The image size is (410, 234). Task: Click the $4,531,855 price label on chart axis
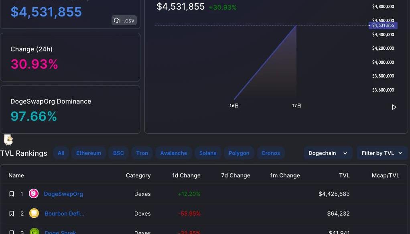point(383,25)
